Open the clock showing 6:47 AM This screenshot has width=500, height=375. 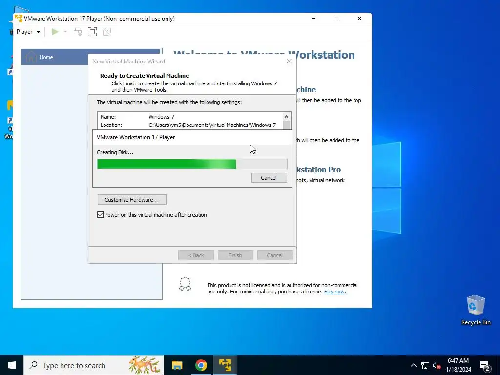point(458,365)
